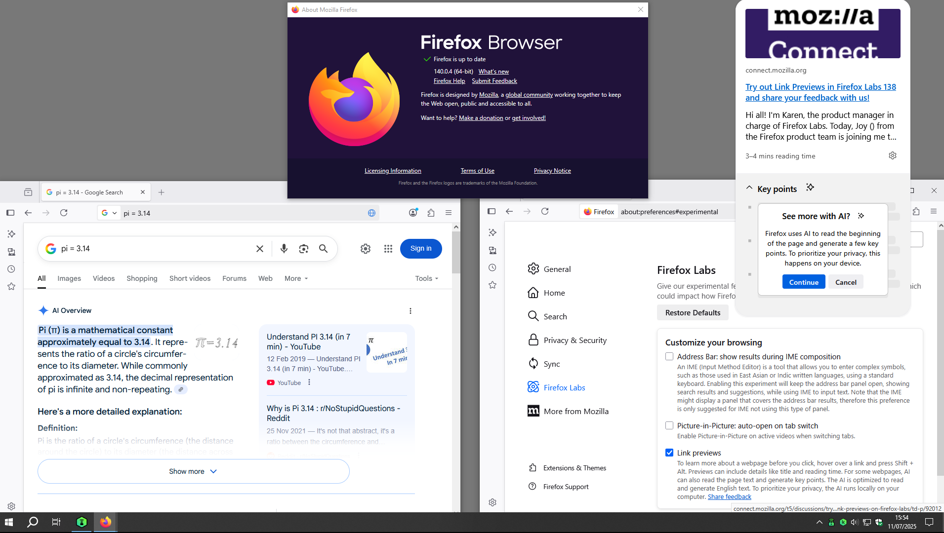Show hidden icons in system tray

819,522
